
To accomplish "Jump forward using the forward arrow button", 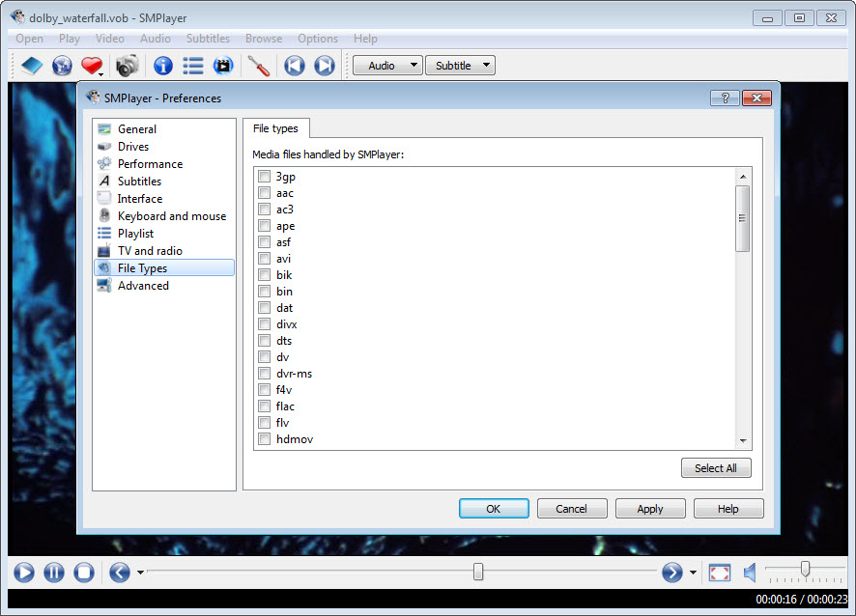I will [672, 573].
